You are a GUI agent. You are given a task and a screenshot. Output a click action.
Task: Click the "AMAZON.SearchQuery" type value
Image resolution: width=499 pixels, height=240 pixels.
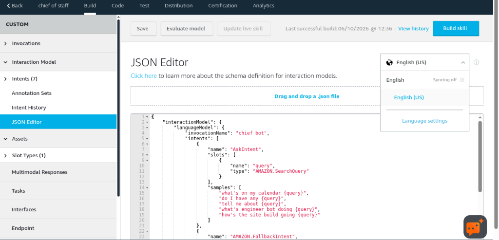pyautogui.click(x=281, y=171)
